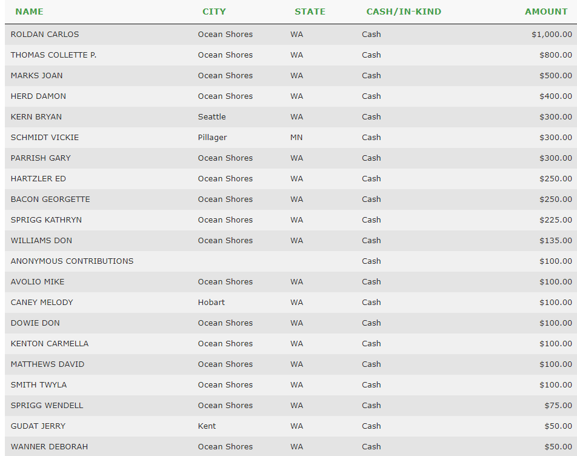Click the KERN BRYAN name cell

click(x=36, y=117)
